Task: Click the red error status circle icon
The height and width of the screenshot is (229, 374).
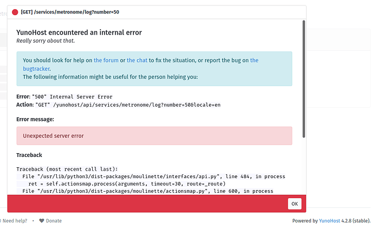Action: pos(15,12)
